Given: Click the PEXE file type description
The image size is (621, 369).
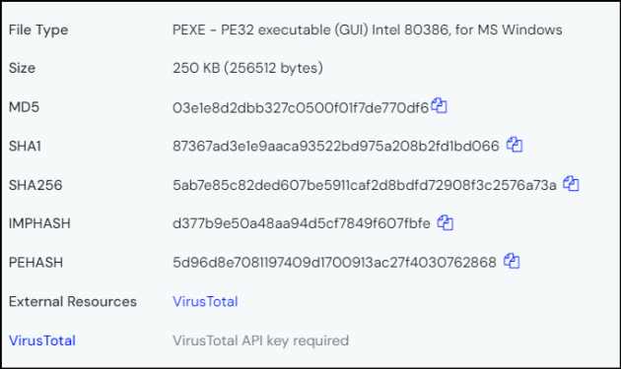Looking at the screenshot, I should click(x=367, y=30).
